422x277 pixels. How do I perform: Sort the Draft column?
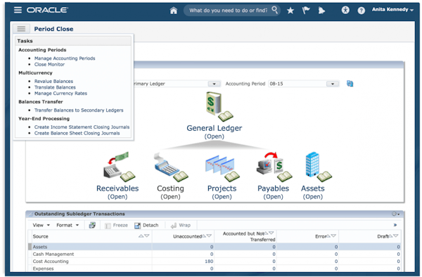[393, 236]
